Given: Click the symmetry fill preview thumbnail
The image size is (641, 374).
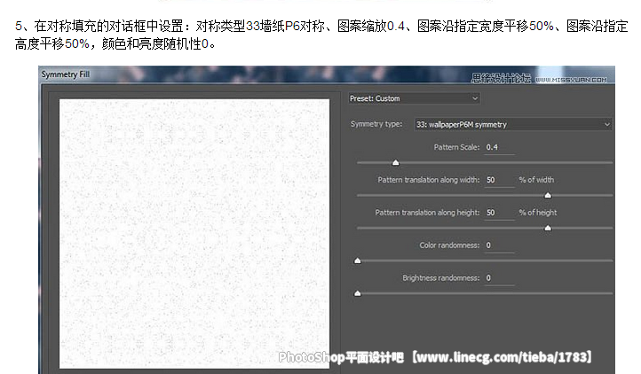Looking at the screenshot, I should (x=194, y=234).
